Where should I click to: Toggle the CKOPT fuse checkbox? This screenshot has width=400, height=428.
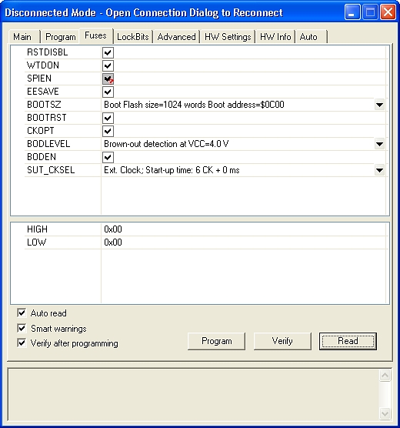[108, 131]
